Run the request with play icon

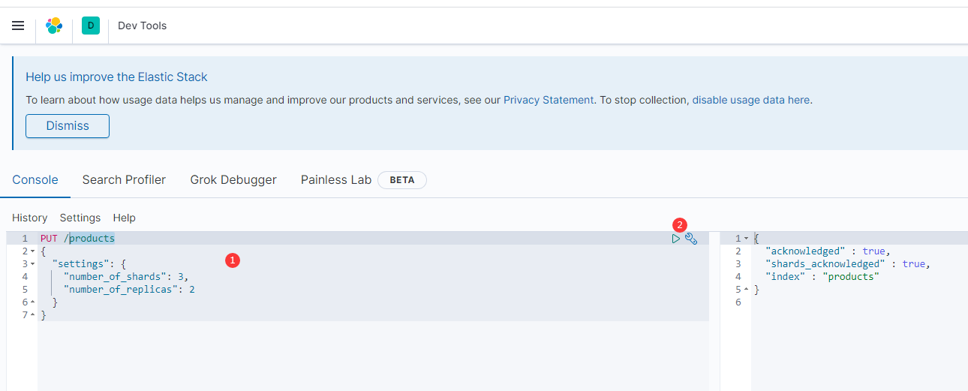pyautogui.click(x=676, y=239)
